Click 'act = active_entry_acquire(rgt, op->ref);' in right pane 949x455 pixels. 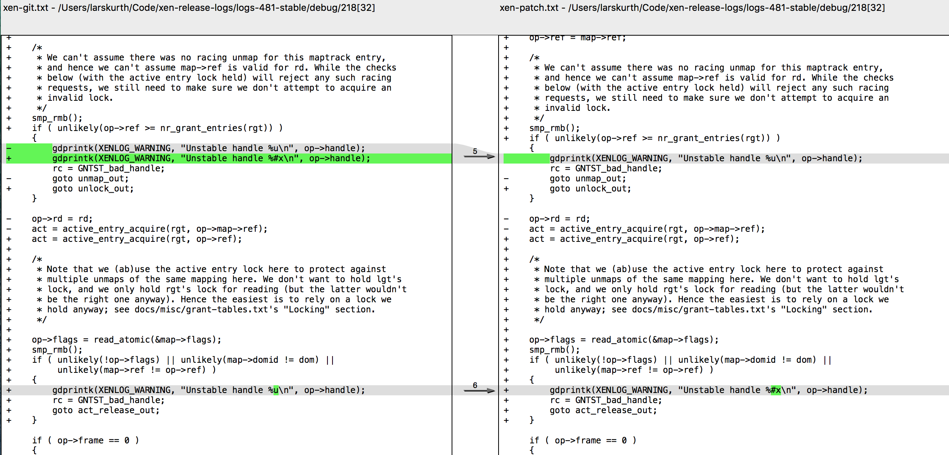pos(634,239)
